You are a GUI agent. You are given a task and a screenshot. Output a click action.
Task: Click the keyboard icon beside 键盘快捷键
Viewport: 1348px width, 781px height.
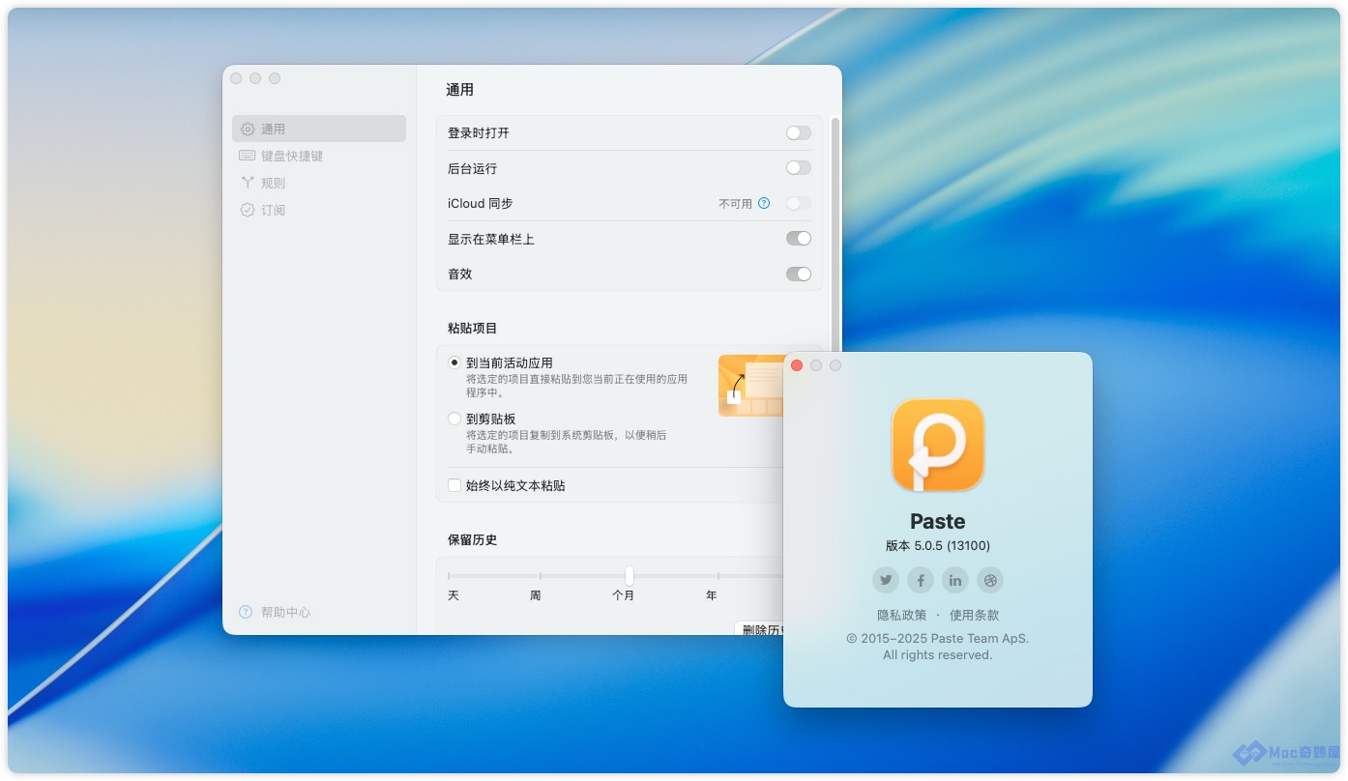click(248, 156)
